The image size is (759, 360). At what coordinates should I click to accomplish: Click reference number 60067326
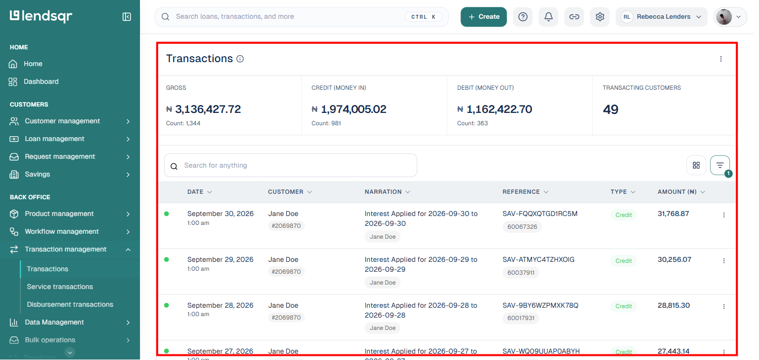click(x=522, y=227)
